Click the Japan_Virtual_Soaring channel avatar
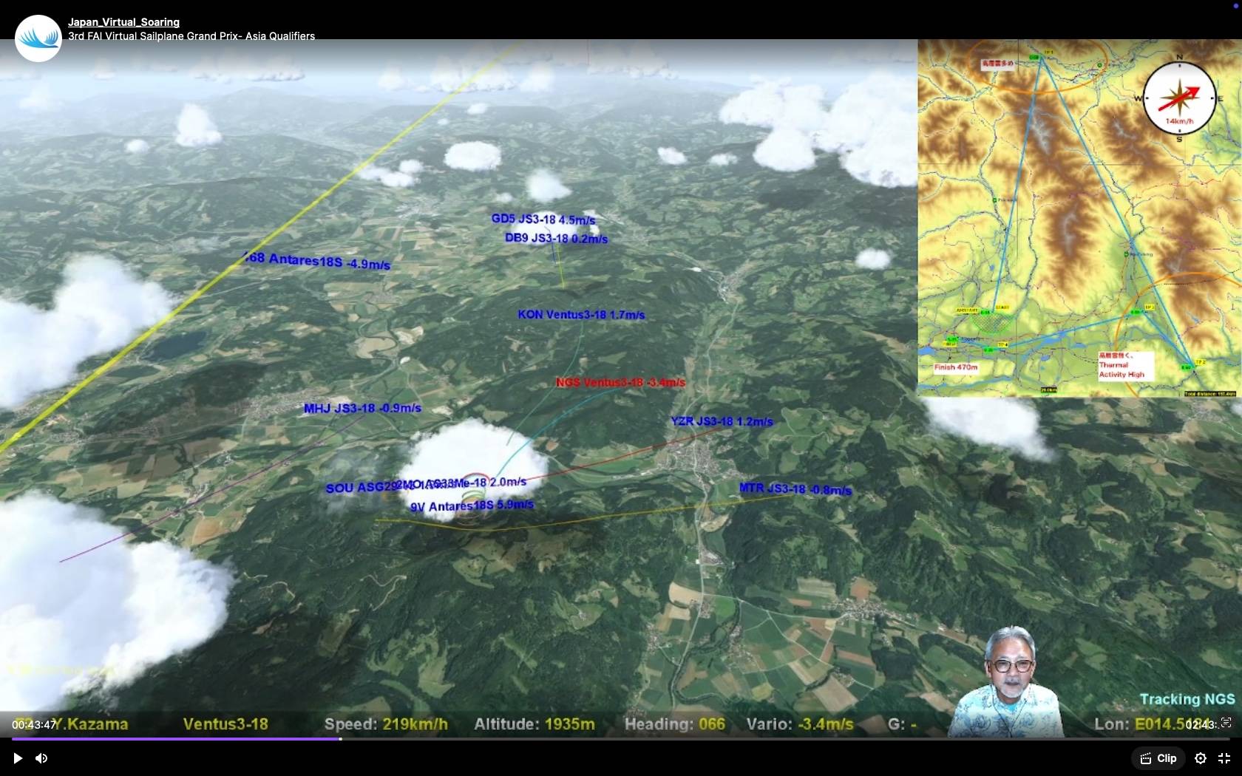The image size is (1242, 776). (x=38, y=38)
